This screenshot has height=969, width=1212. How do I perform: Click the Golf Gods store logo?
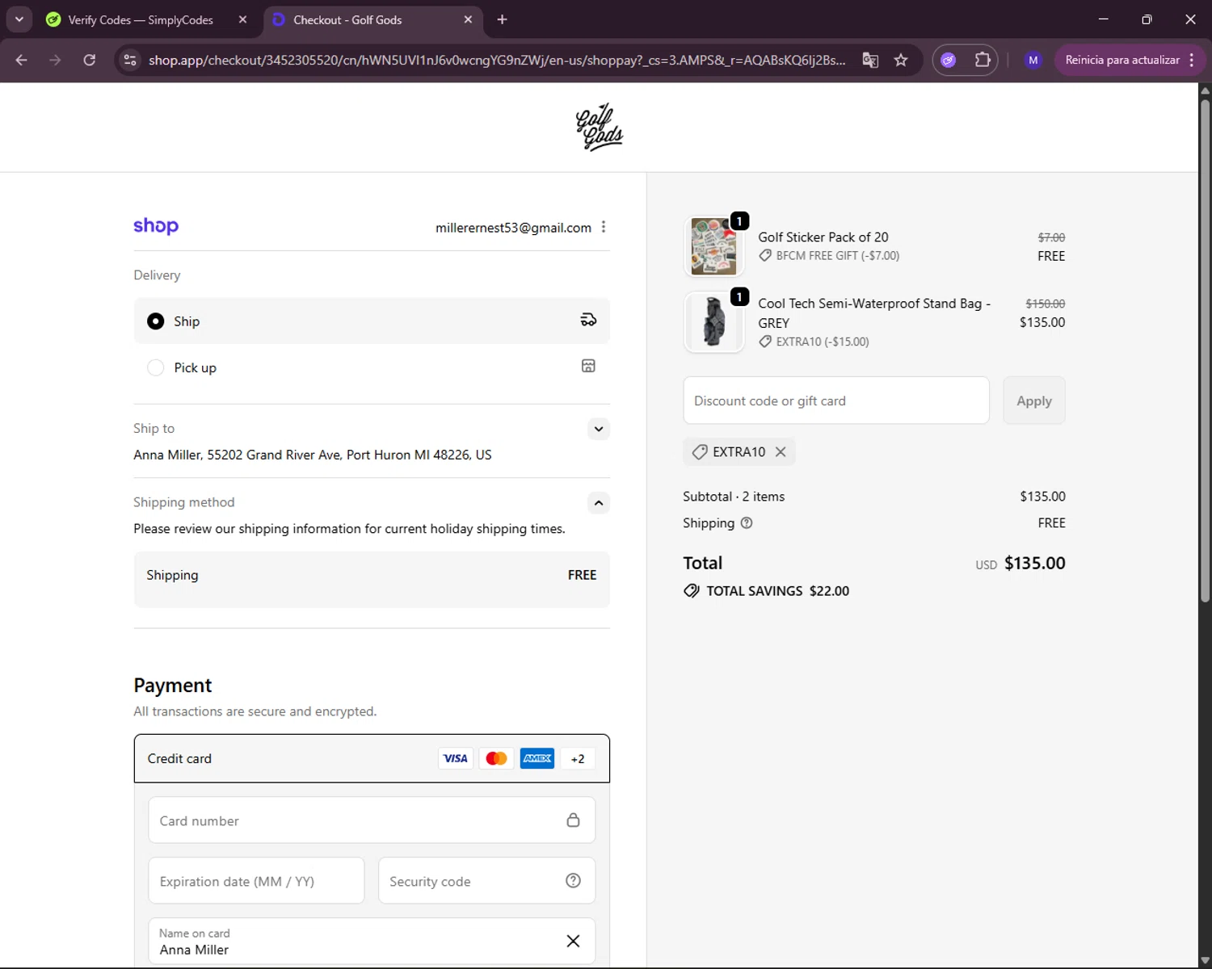[x=600, y=128]
